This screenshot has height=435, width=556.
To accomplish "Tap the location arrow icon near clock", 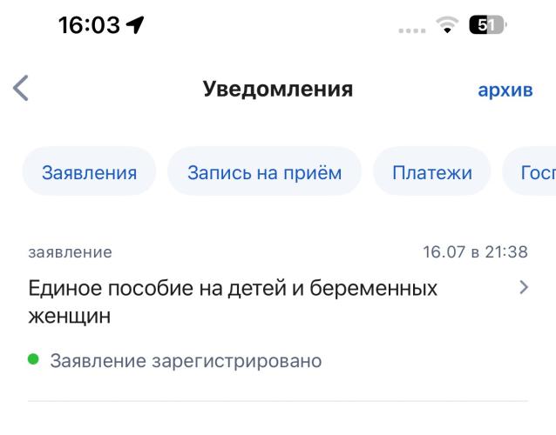I will point(135,25).
